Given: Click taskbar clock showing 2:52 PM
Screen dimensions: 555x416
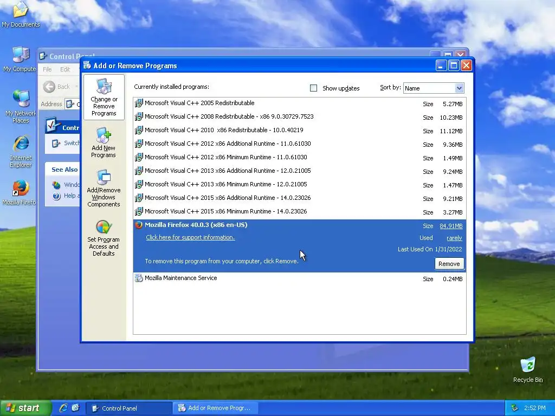Looking at the screenshot, I should tap(535, 408).
